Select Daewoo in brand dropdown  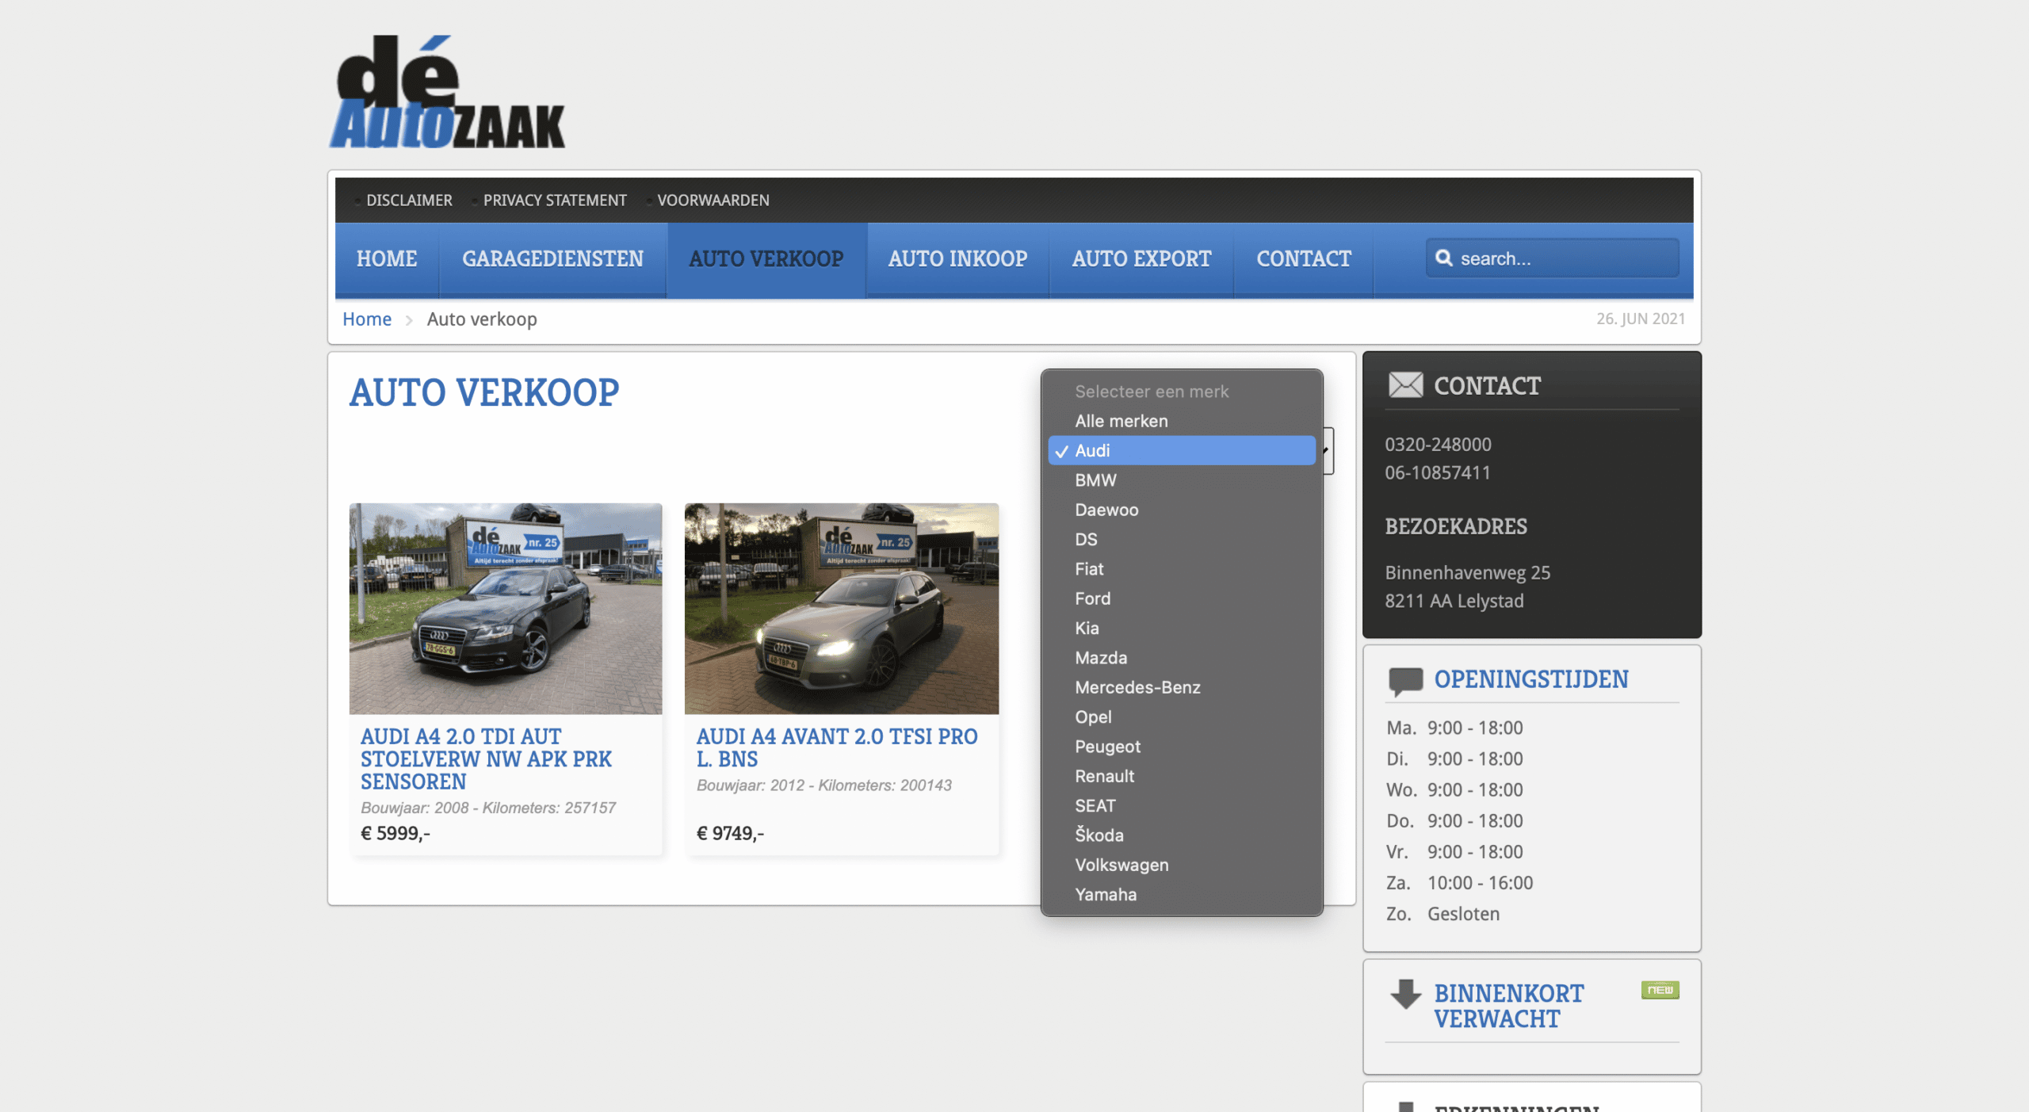point(1182,510)
